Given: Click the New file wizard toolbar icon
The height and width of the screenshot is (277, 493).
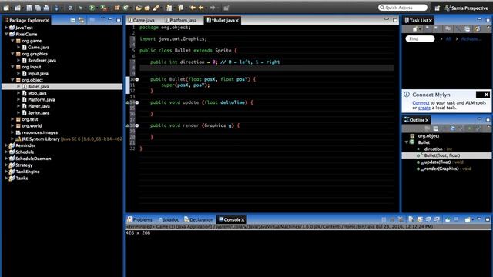Looking at the screenshot, I should [6, 8].
